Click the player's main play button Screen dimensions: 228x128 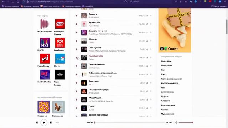point(44,123)
